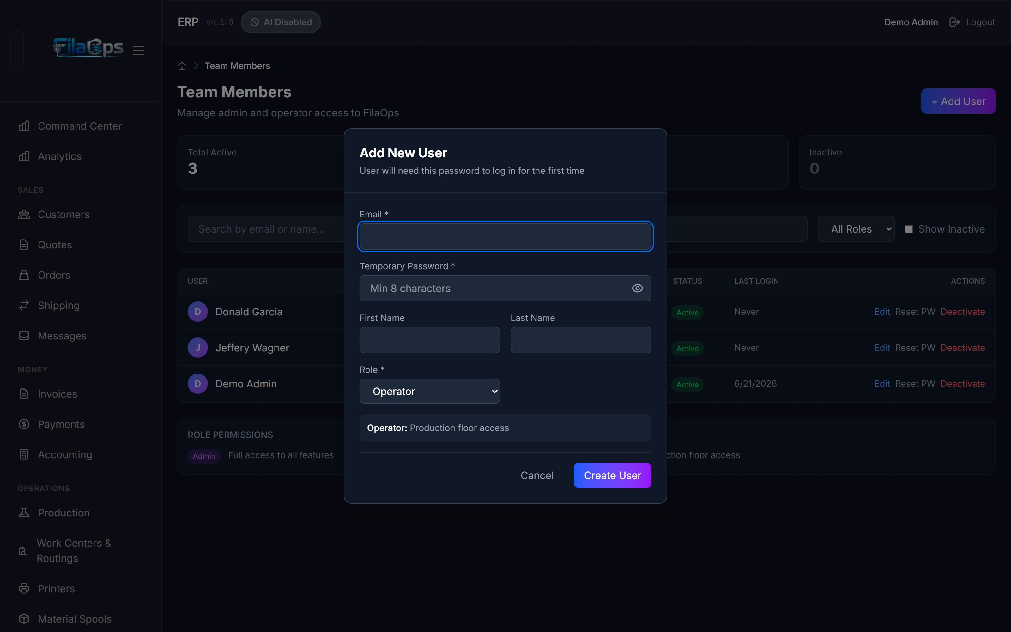The width and height of the screenshot is (1011, 632).
Task: Click the Production flask icon
Action: point(24,513)
